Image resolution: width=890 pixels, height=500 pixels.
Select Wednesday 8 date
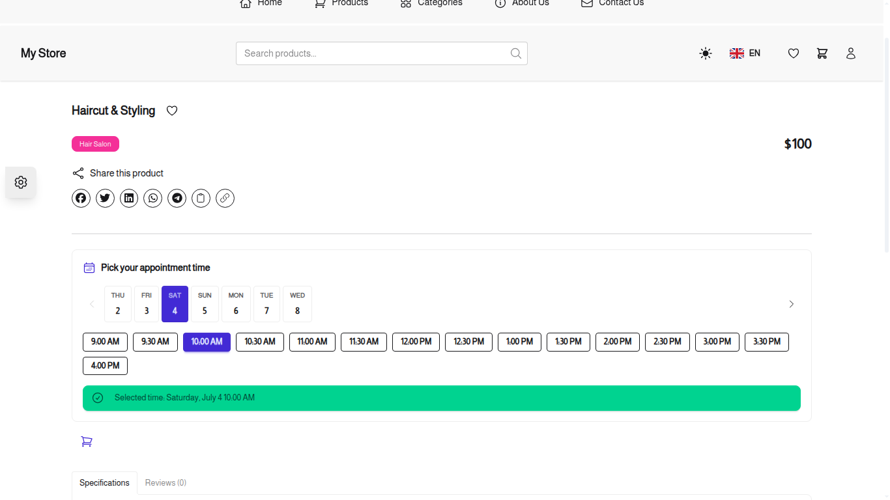coord(297,304)
